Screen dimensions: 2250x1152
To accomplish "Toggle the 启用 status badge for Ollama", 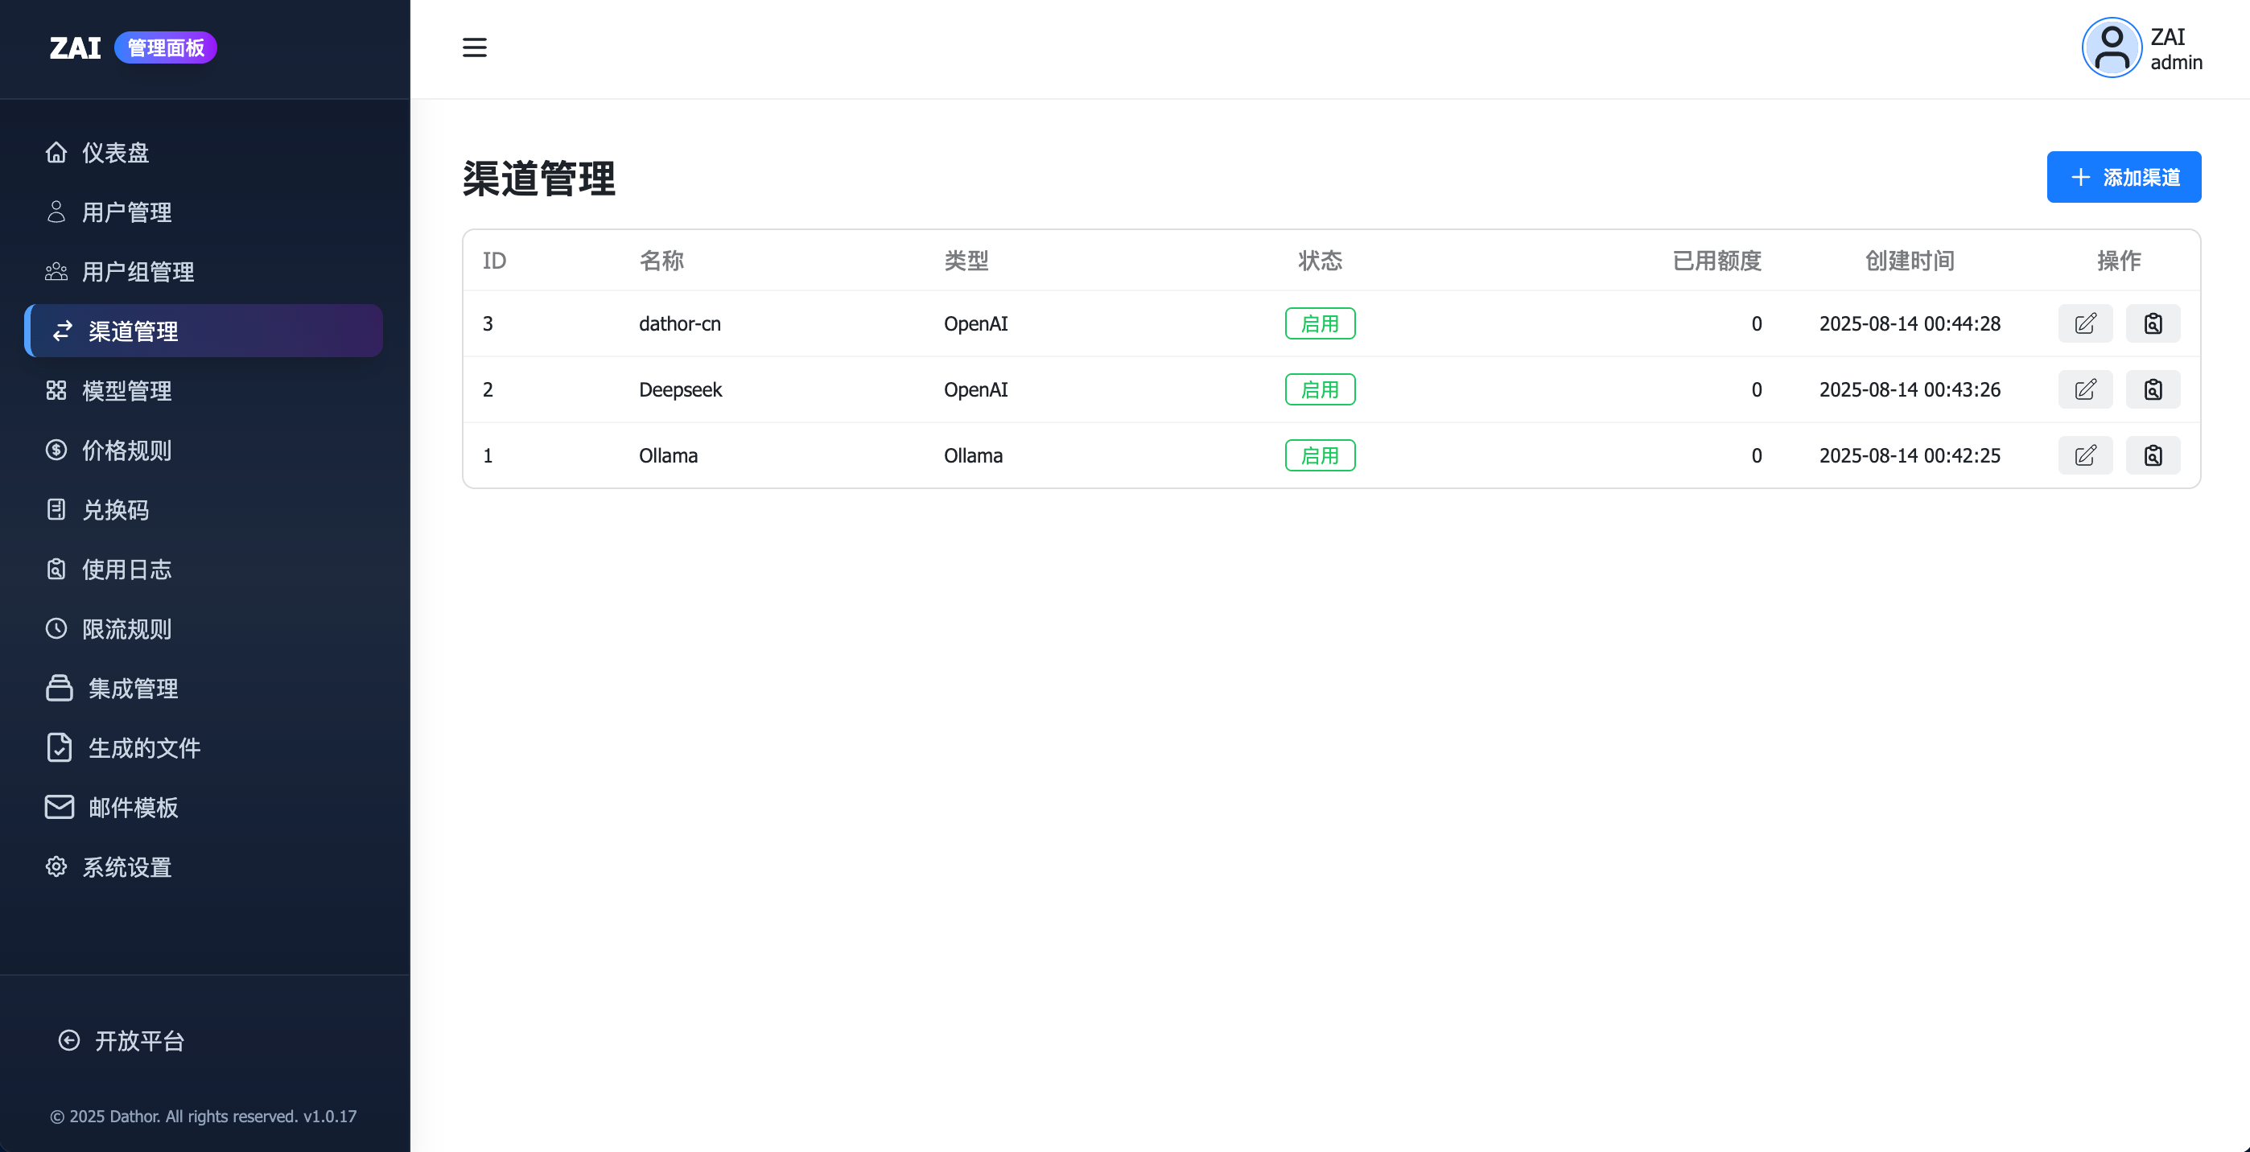I will pyautogui.click(x=1319, y=455).
